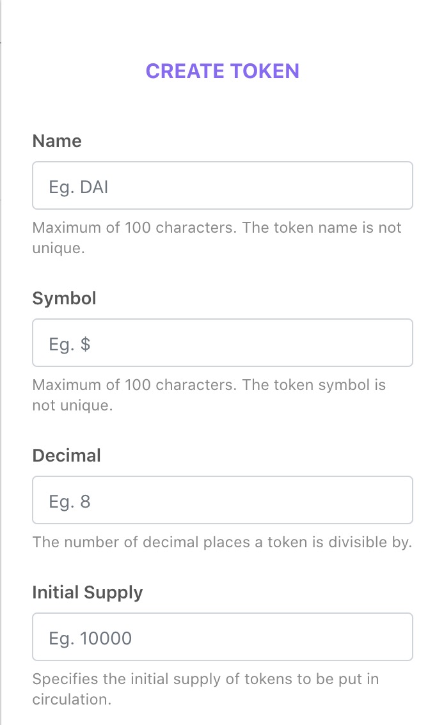Click the Name field label
The width and height of the screenshot is (444, 725).
[x=57, y=141]
